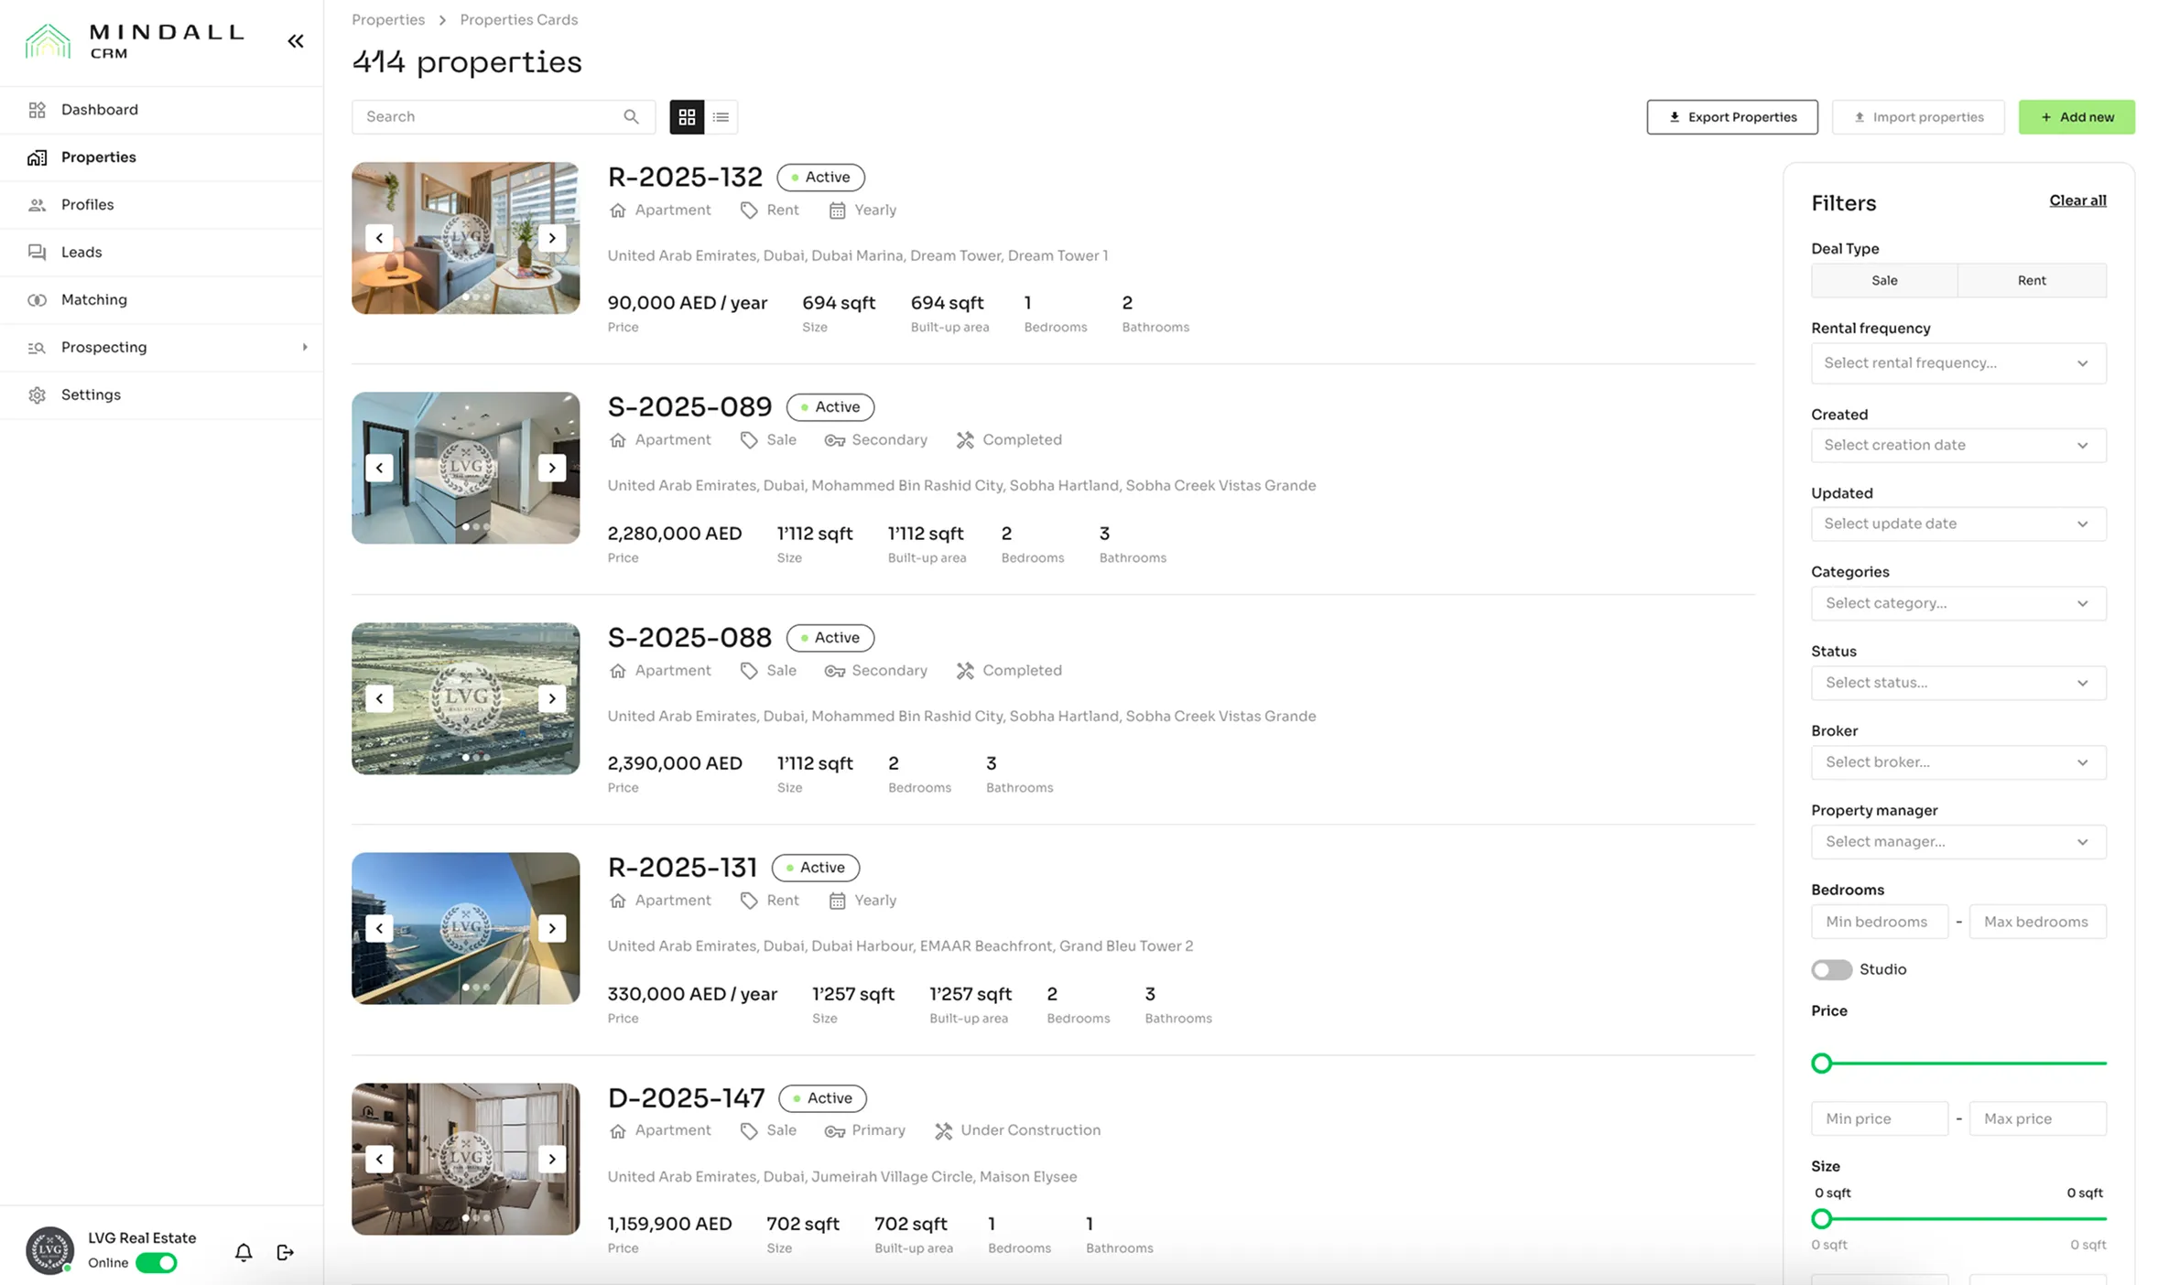This screenshot has height=1285, width=2158.
Task: Collapse the sidebar with double-chevron icon
Action: point(295,41)
